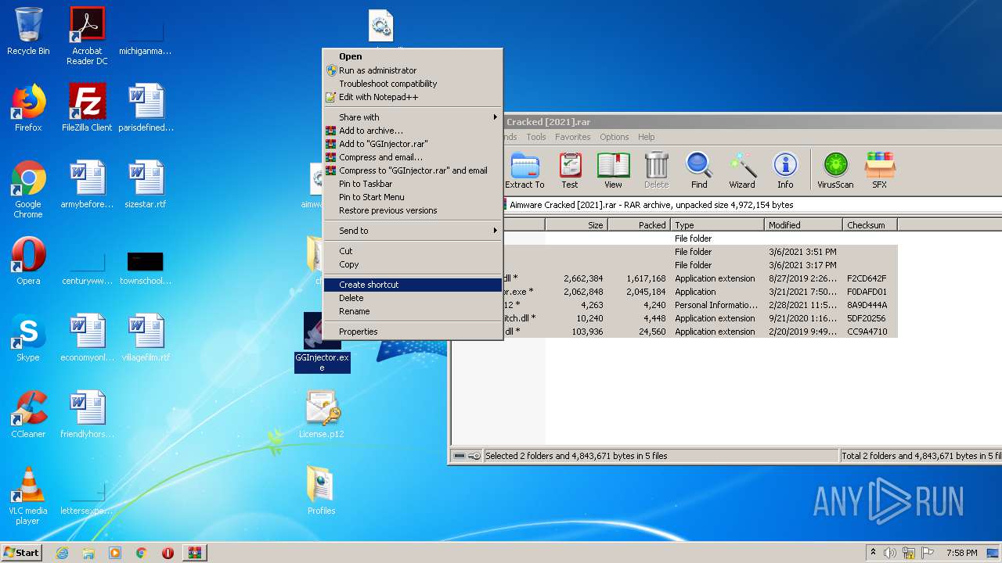
Task: Choose Edit with Notepad++
Action: pyautogui.click(x=413, y=97)
